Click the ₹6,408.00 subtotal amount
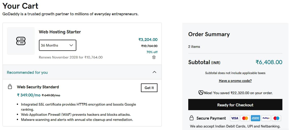The height and width of the screenshot is (130, 289). (x=269, y=62)
